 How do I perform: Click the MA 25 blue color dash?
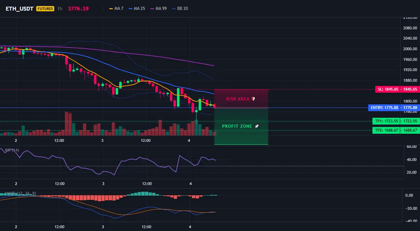tap(131, 8)
